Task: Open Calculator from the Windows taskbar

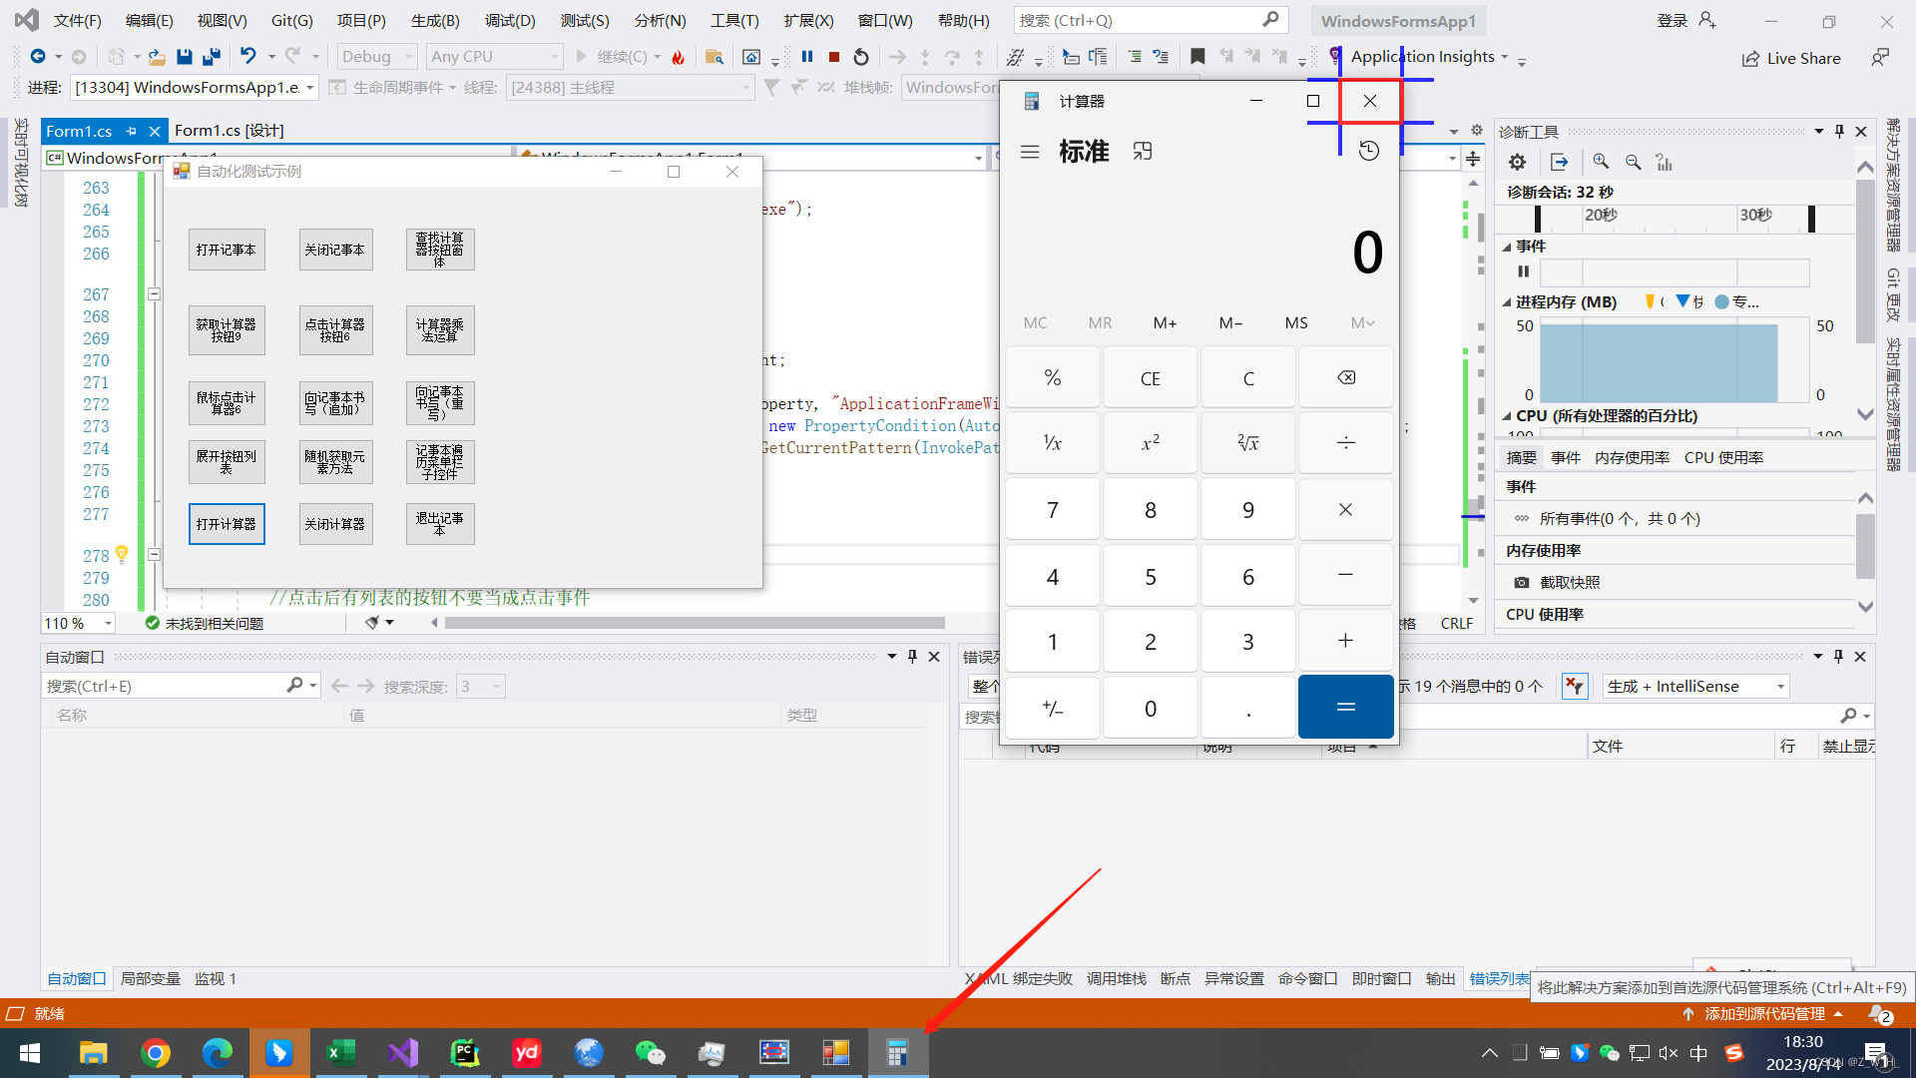Action: [x=897, y=1052]
